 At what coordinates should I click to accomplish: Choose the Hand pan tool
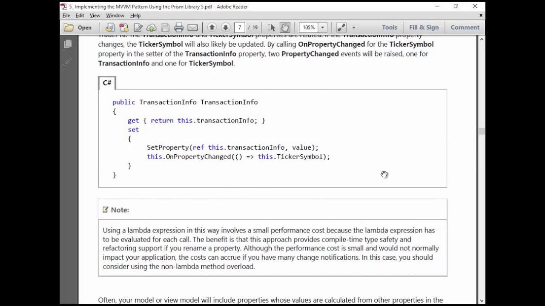[285, 28]
